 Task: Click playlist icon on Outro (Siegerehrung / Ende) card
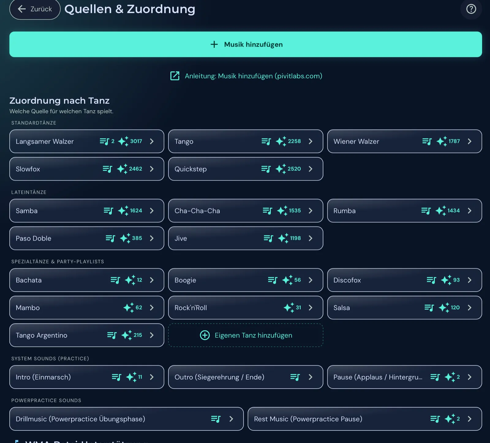point(295,377)
